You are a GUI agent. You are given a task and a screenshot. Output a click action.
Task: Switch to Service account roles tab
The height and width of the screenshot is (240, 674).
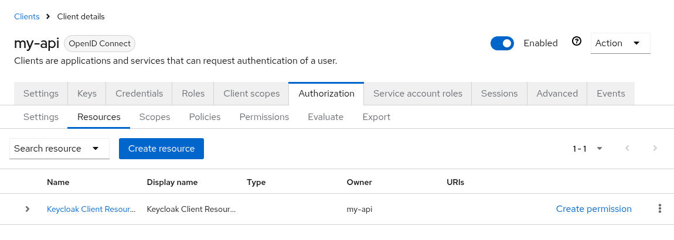[x=418, y=94]
